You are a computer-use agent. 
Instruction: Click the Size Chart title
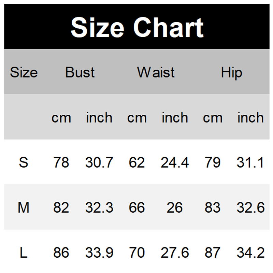click(x=137, y=27)
